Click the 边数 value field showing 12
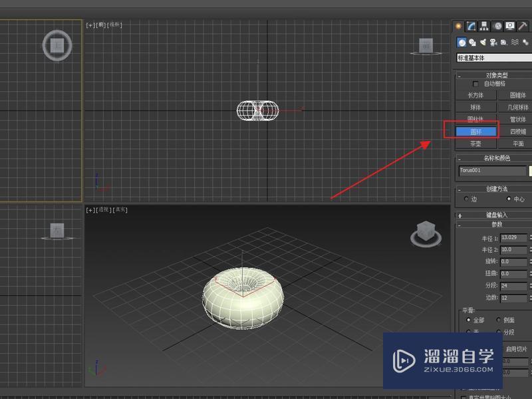 coord(513,298)
